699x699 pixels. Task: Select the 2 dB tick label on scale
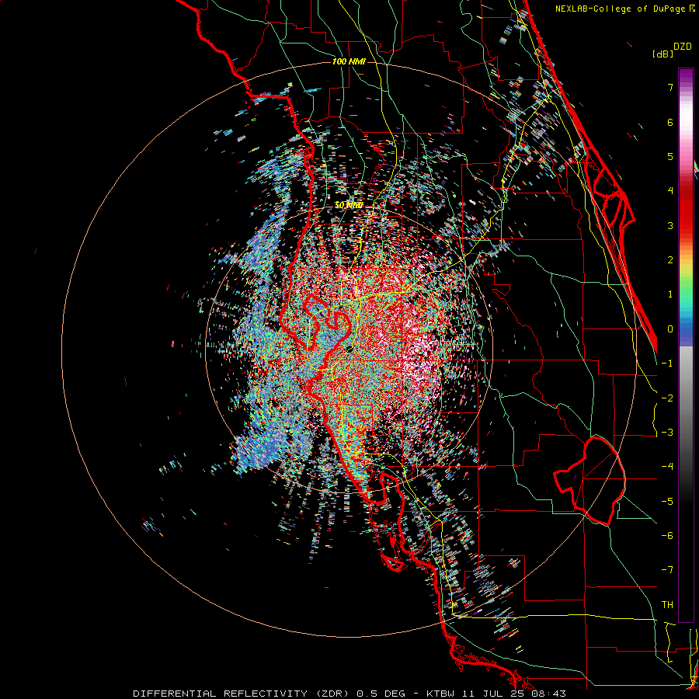[670, 260]
